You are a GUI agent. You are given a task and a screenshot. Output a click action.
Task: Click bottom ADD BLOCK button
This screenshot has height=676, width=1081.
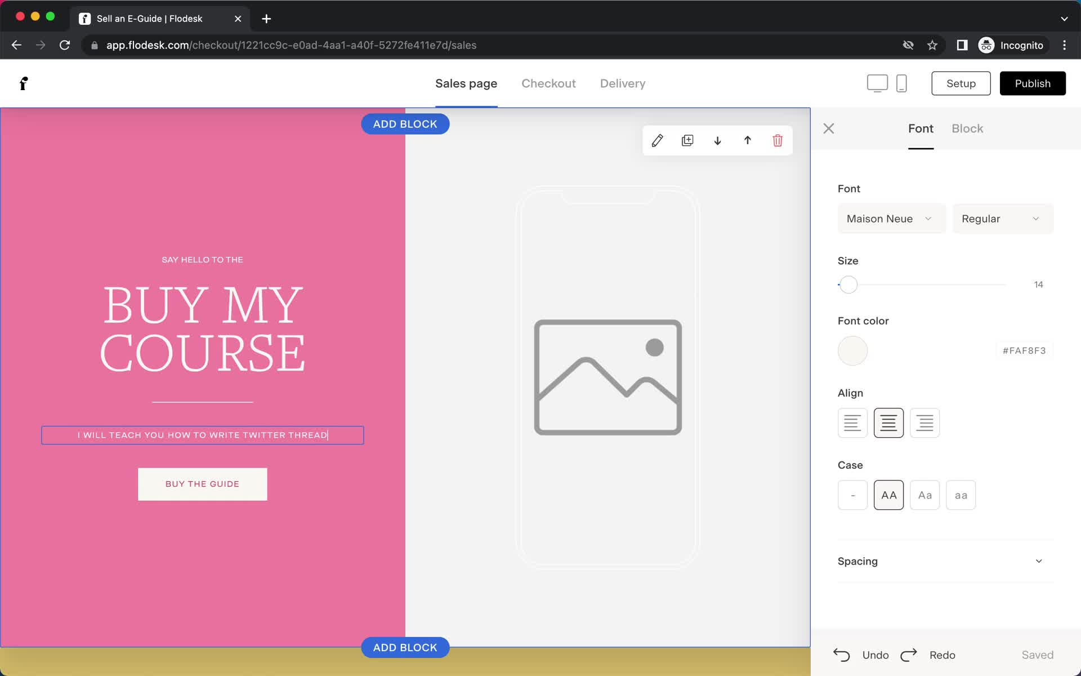pyautogui.click(x=405, y=647)
